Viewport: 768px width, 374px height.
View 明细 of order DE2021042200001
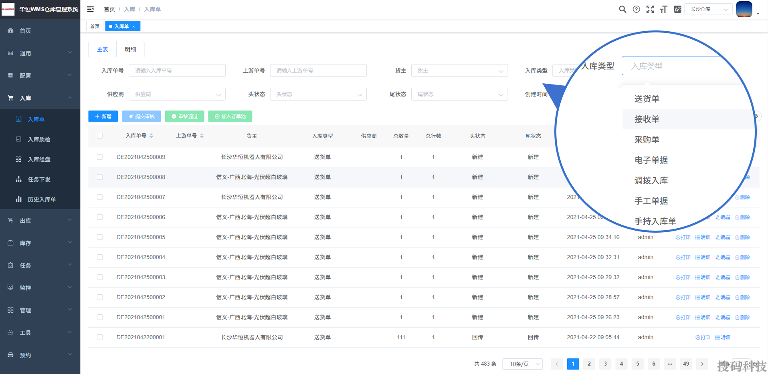[722, 337]
